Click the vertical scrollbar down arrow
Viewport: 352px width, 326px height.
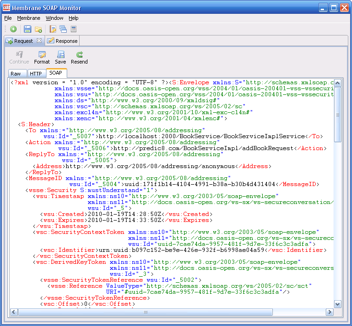point(337,304)
